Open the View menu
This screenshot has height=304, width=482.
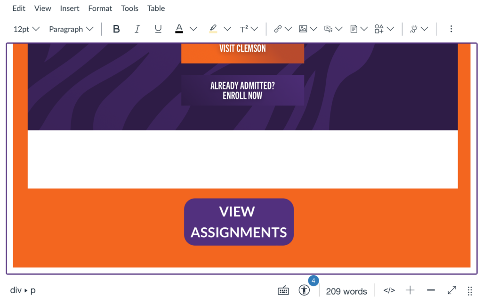click(x=42, y=8)
